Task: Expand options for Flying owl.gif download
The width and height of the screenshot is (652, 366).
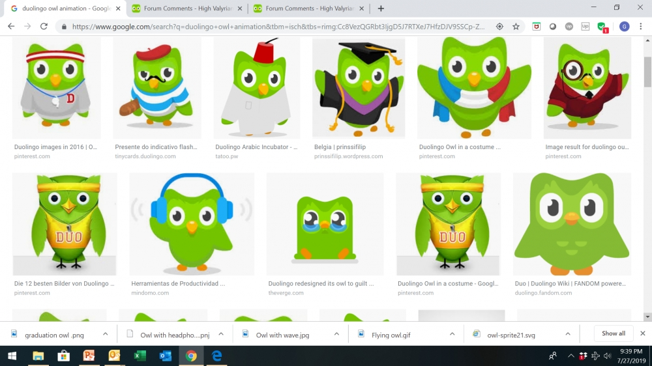Action: click(x=452, y=334)
